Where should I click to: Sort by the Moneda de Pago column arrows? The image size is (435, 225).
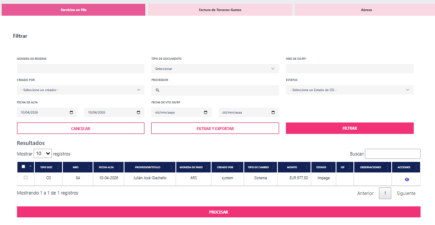click(x=207, y=167)
